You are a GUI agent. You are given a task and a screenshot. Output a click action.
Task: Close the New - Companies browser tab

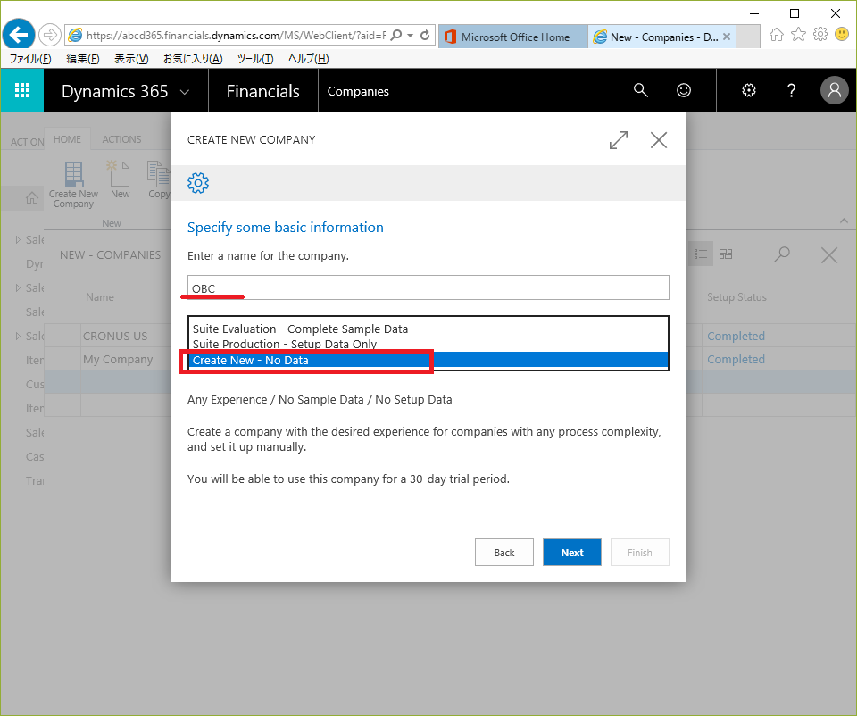tap(727, 37)
